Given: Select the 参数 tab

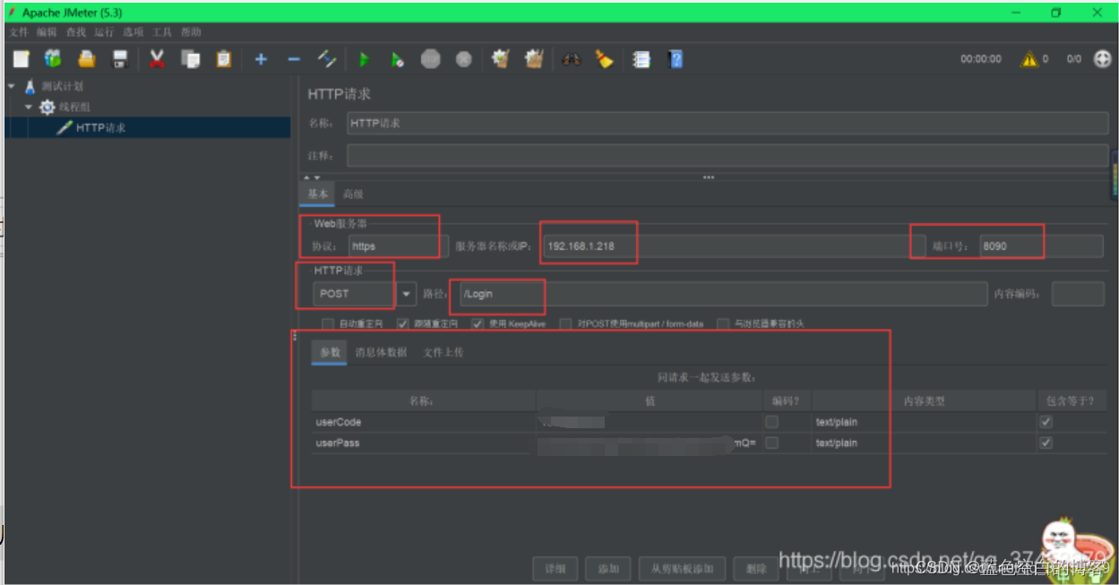Looking at the screenshot, I should click(x=330, y=353).
